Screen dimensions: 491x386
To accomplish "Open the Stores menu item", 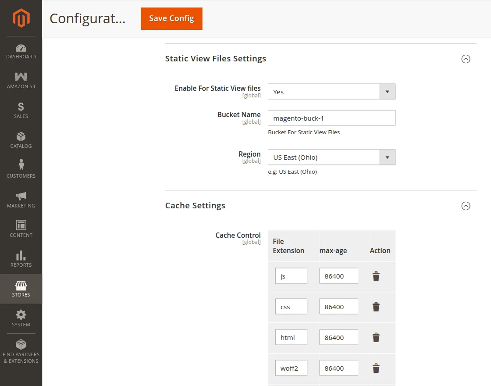I will coord(21,289).
